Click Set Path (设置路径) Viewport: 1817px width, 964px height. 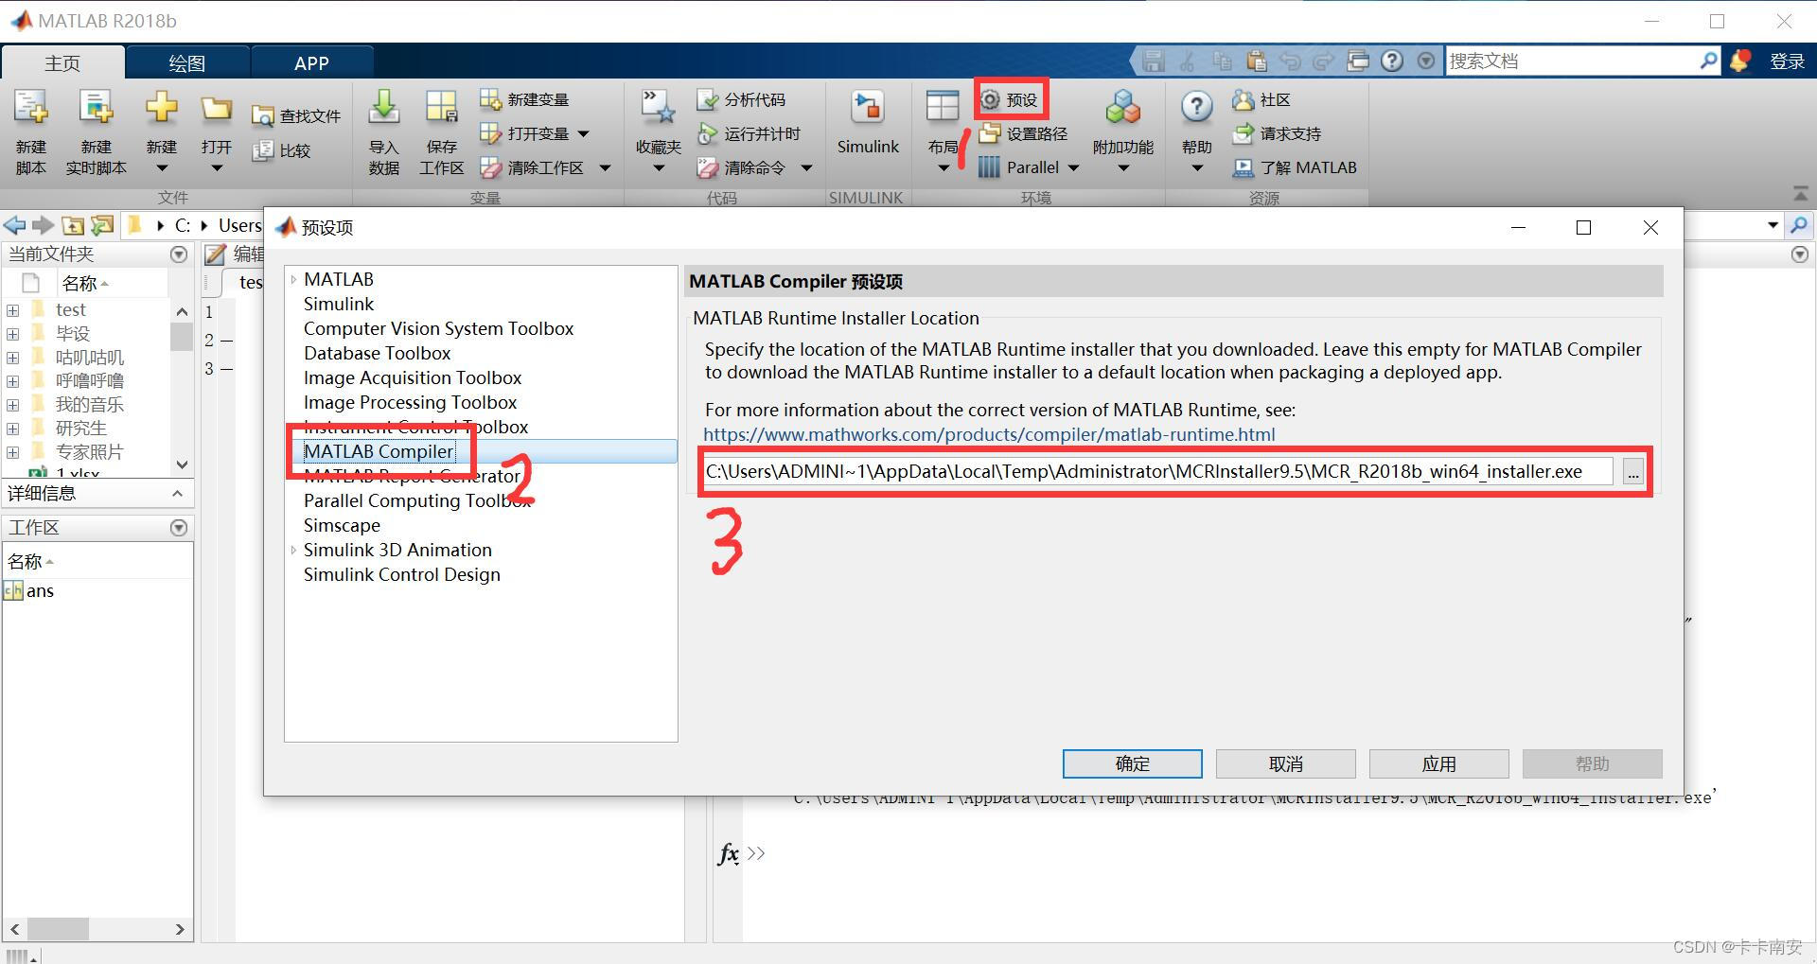click(1024, 133)
